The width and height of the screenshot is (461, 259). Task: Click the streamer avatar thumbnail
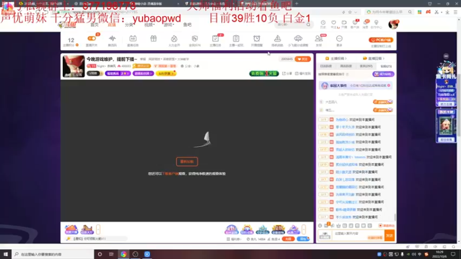pyautogui.click(x=74, y=66)
